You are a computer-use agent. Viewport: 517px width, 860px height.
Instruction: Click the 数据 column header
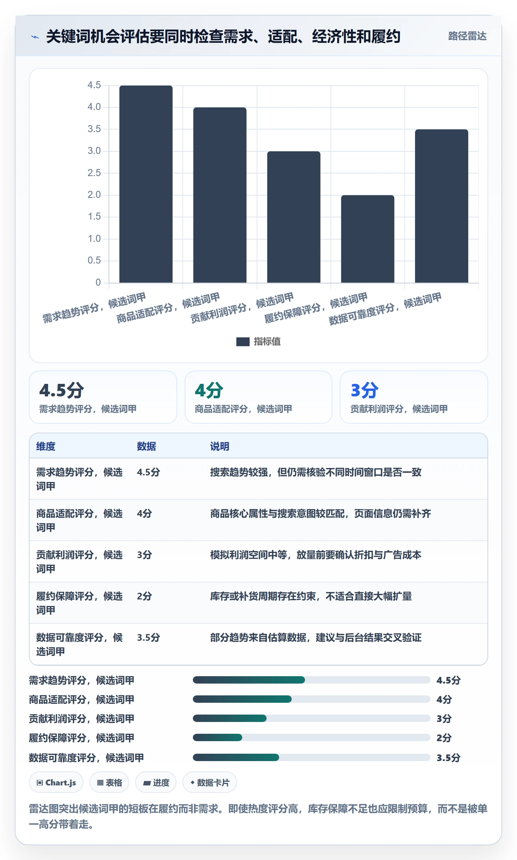click(147, 446)
